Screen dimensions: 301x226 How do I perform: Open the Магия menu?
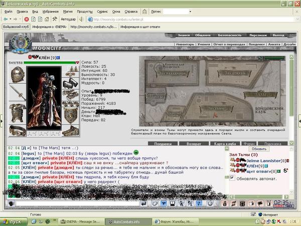[68, 12]
